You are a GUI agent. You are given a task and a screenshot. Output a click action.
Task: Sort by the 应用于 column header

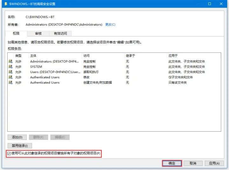coord(173,56)
